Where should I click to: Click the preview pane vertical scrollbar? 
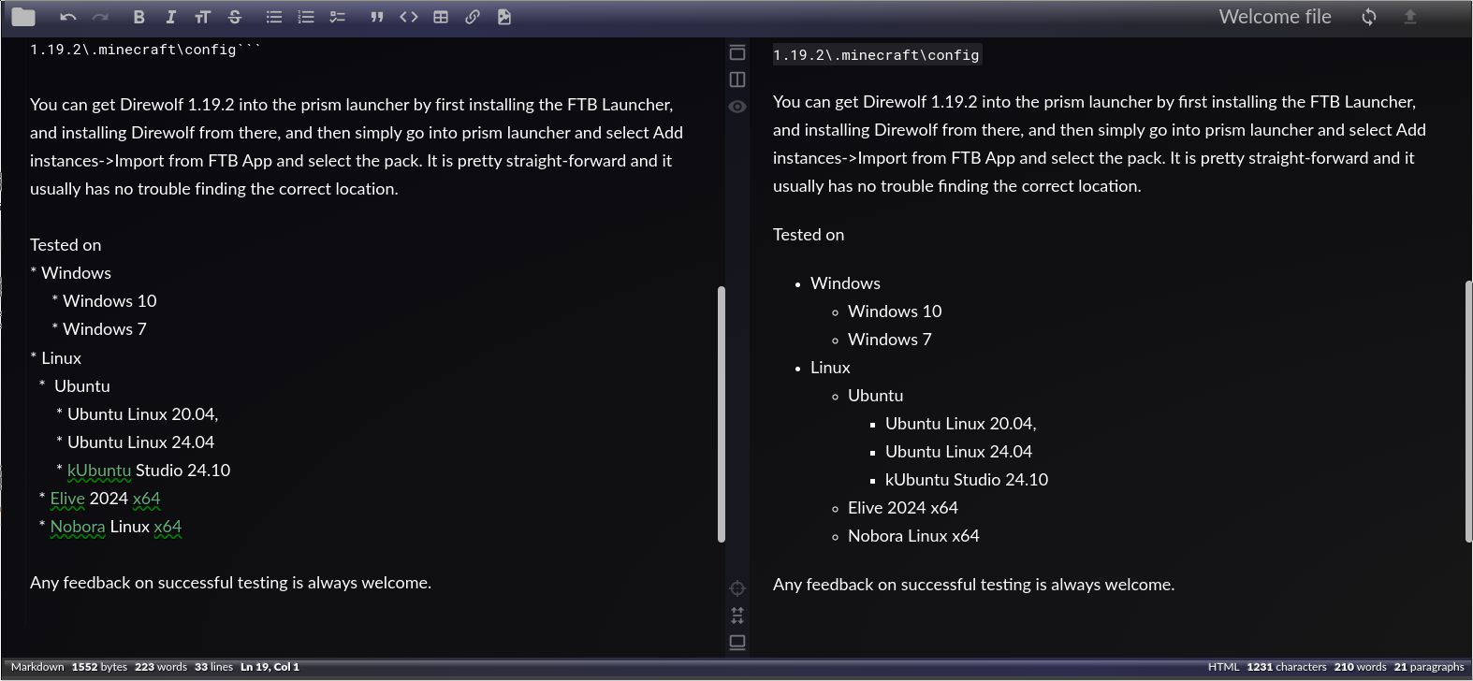1468,411
